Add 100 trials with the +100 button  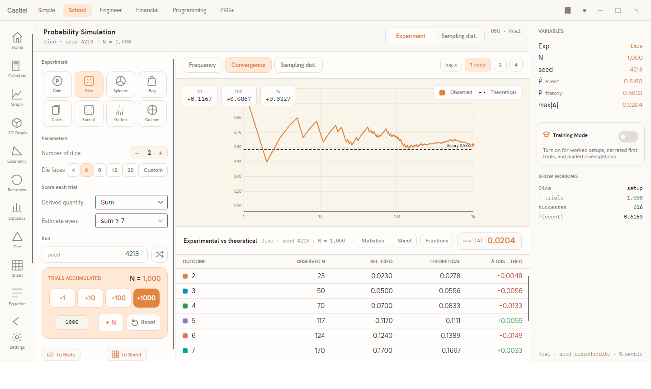pos(118,298)
